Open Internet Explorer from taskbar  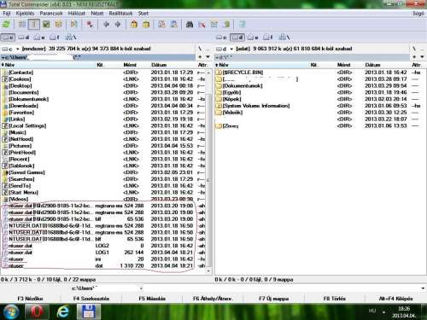pos(62,311)
